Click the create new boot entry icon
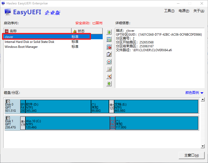 (109, 40)
